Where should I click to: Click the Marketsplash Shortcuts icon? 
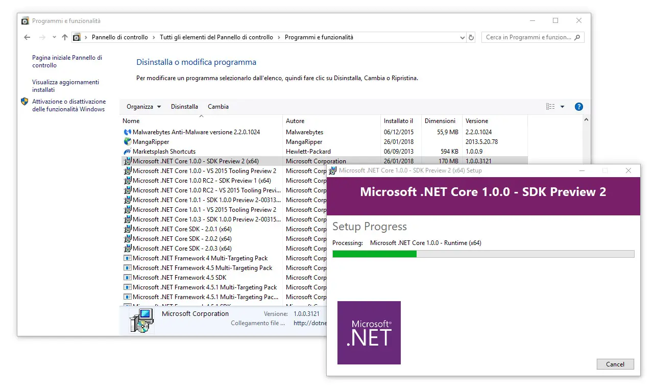(x=128, y=152)
